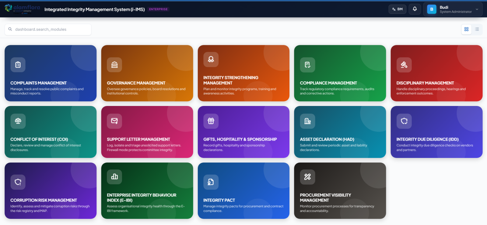Expand the Budi user menu chevron
This screenshot has width=487, height=225.
coord(477,9)
